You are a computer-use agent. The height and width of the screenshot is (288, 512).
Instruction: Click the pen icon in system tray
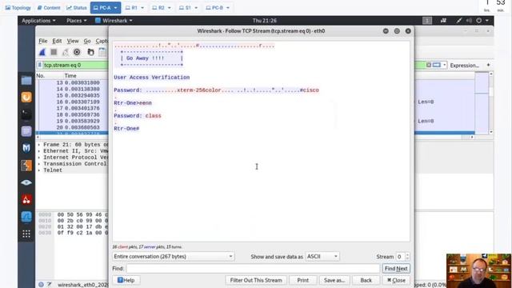[x=459, y=21]
